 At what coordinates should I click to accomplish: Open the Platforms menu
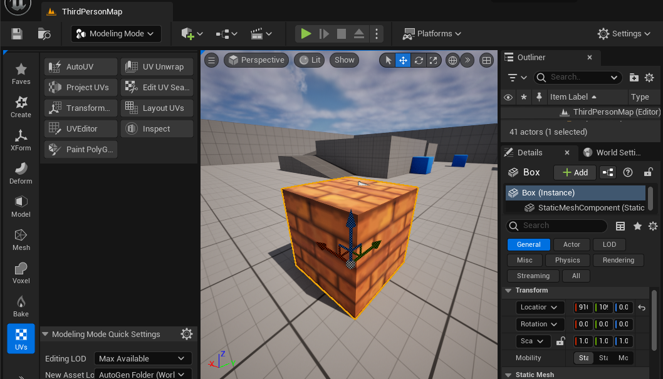coord(432,34)
